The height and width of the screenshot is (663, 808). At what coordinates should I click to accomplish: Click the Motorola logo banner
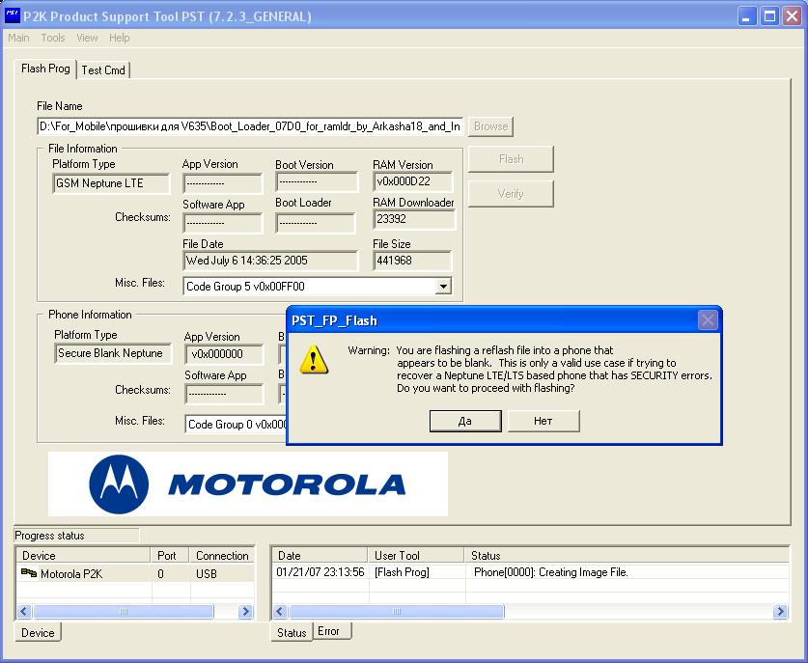248,484
